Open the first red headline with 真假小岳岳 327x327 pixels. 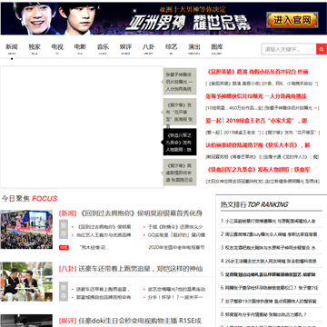[257, 72]
